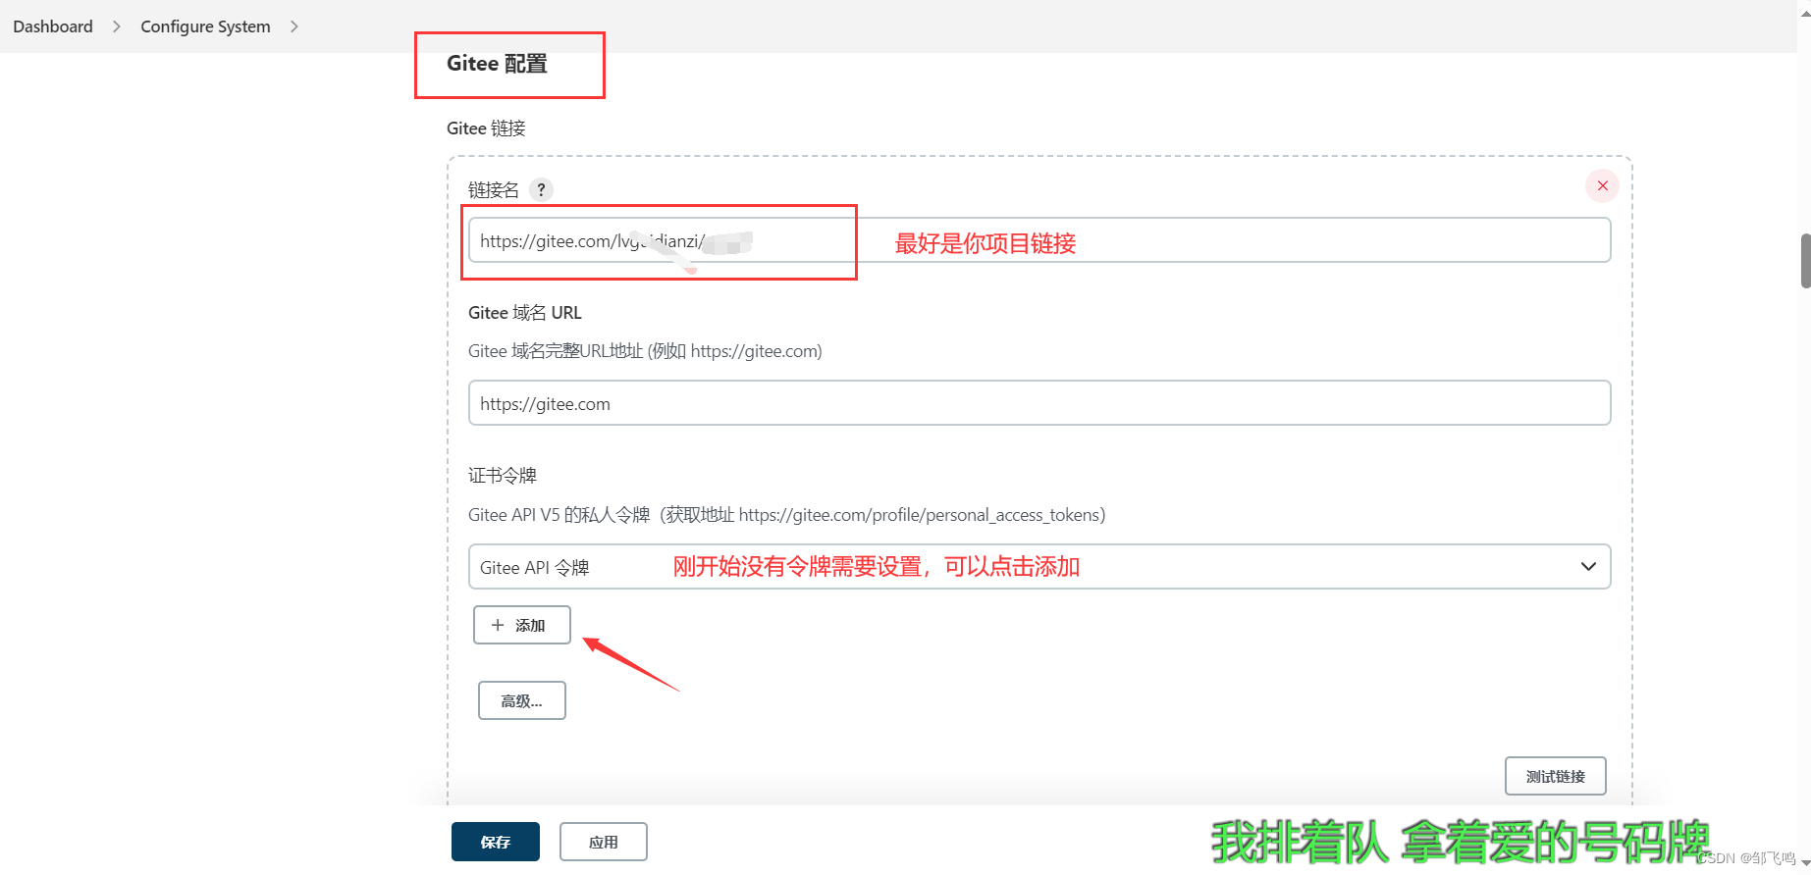Open the Dashboard breadcrumb link

pyautogui.click(x=53, y=26)
